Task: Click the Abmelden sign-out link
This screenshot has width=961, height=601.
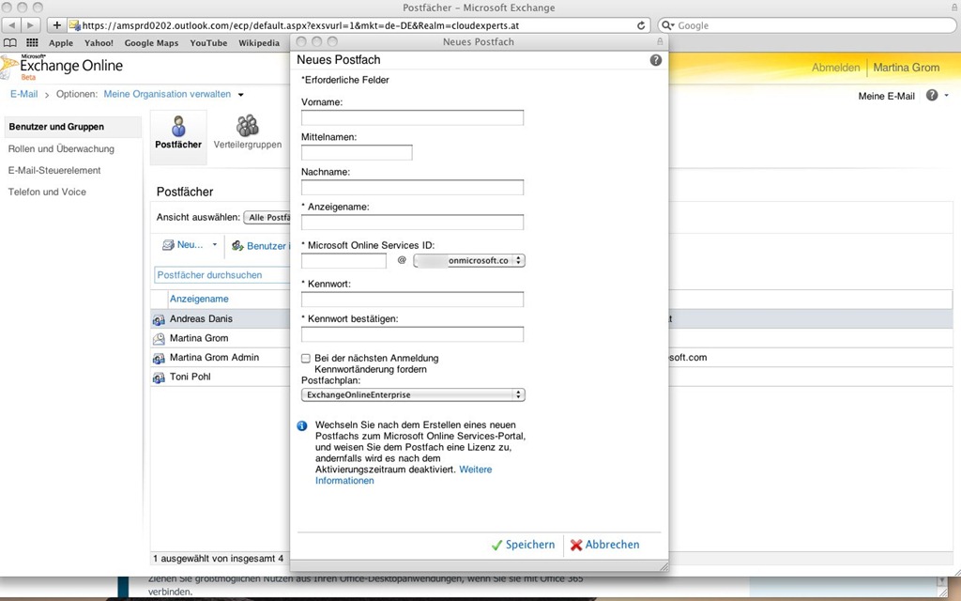Action: coord(835,68)
